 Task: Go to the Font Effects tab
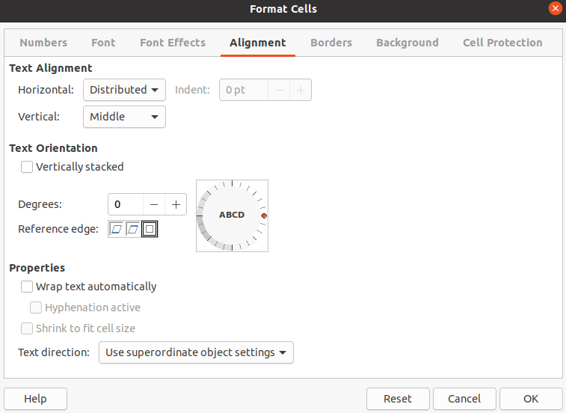[173, 43]
